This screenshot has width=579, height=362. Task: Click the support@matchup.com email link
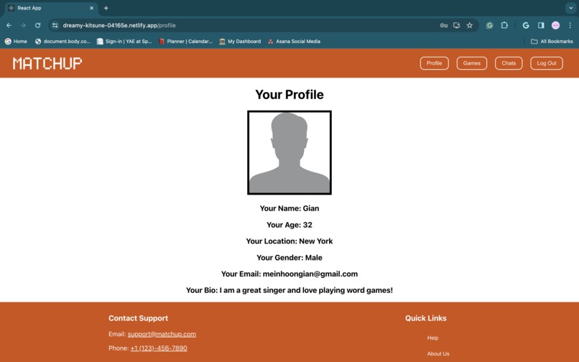(x=162, y=334)
